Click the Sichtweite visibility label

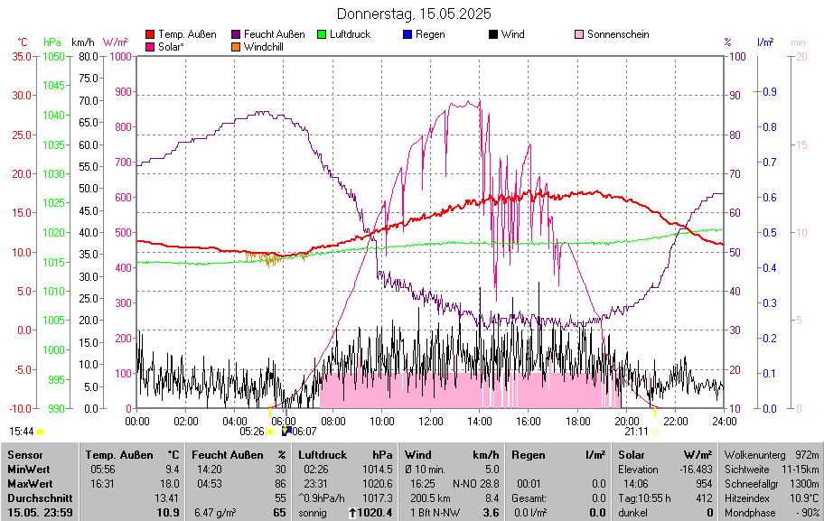point(749,470)
